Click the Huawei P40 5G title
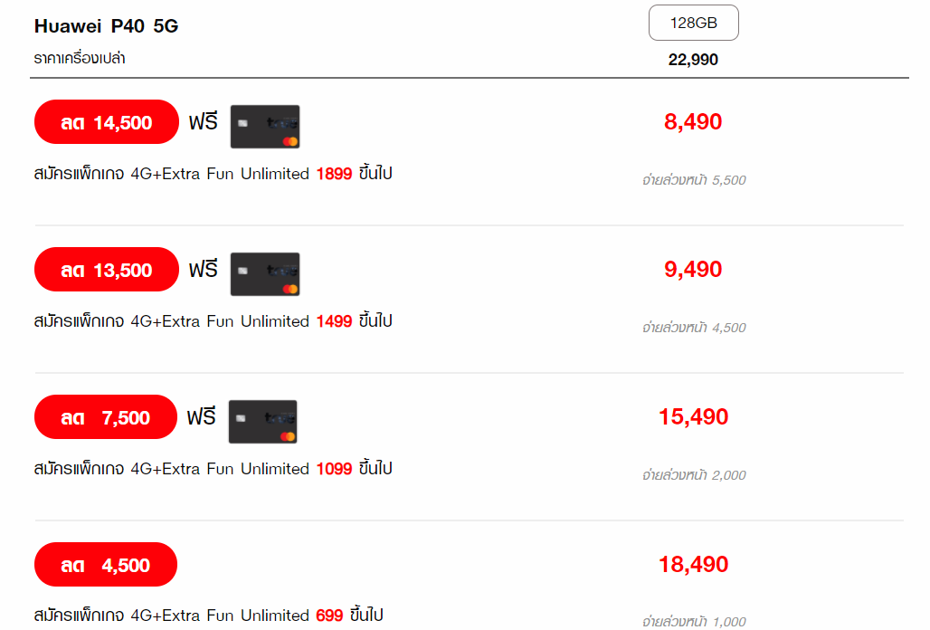 tap(106, 26)
